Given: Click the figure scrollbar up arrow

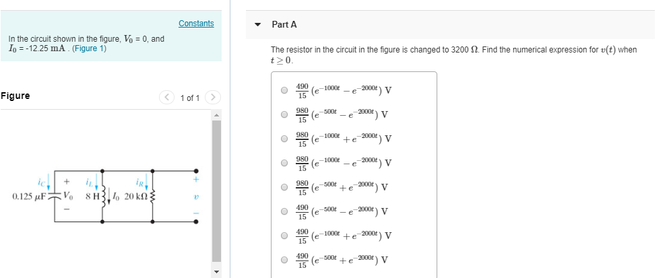Looking at the screenshot, I should [x=216, y=115].
